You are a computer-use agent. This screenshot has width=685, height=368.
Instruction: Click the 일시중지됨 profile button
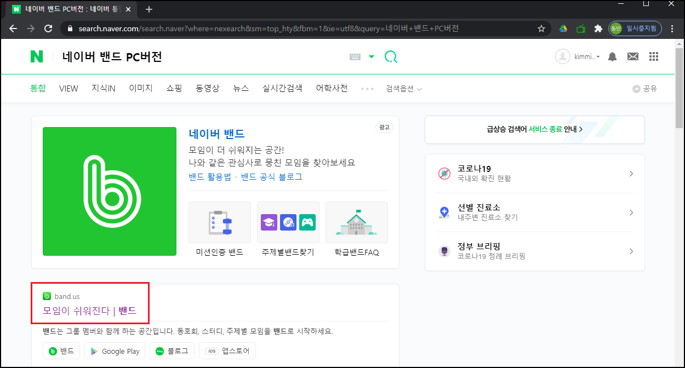tap(635, 28)
